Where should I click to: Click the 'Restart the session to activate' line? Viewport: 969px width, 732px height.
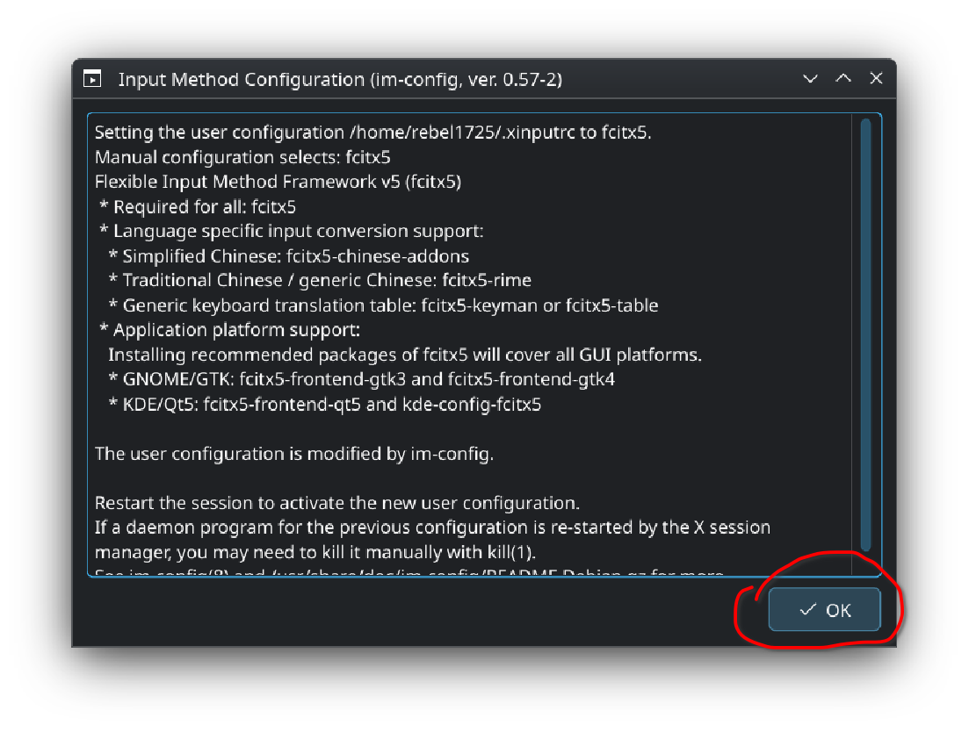pos(336,503)
